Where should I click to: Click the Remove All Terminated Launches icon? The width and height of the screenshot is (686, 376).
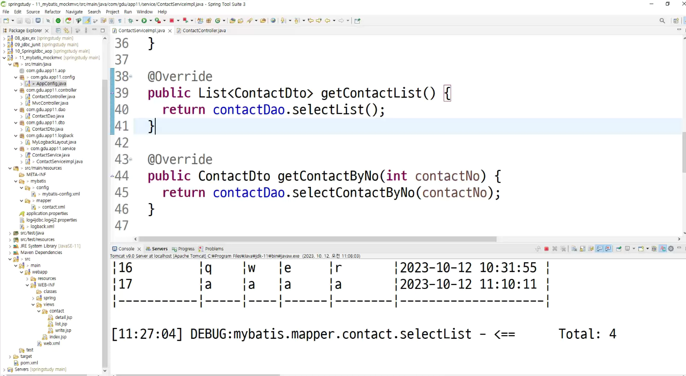coord(563,249)
